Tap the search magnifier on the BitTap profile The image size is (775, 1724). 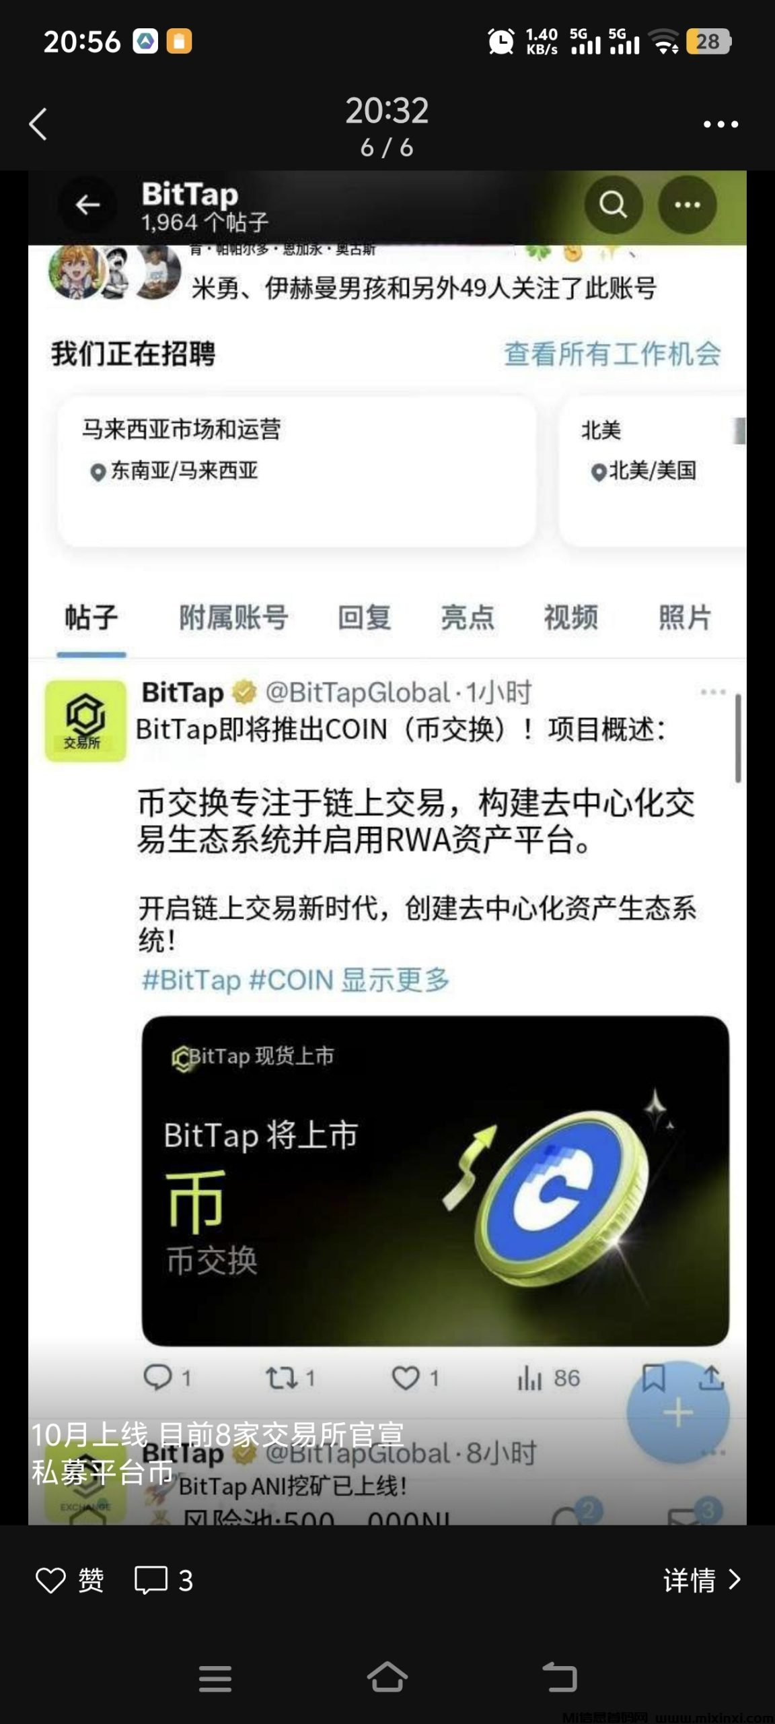pos(613,205)
